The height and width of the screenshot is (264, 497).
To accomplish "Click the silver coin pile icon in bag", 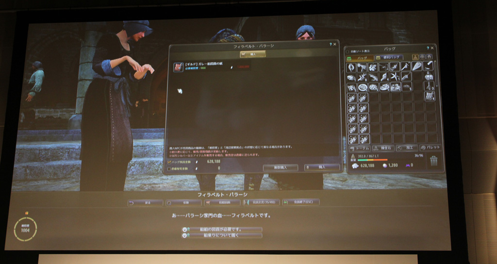I will [355, 166].
